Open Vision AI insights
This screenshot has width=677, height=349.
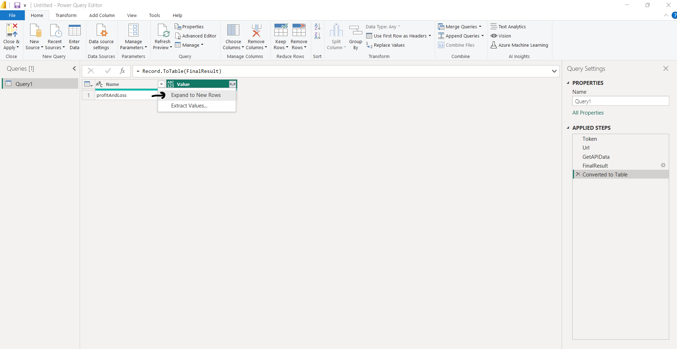[501, 36]
